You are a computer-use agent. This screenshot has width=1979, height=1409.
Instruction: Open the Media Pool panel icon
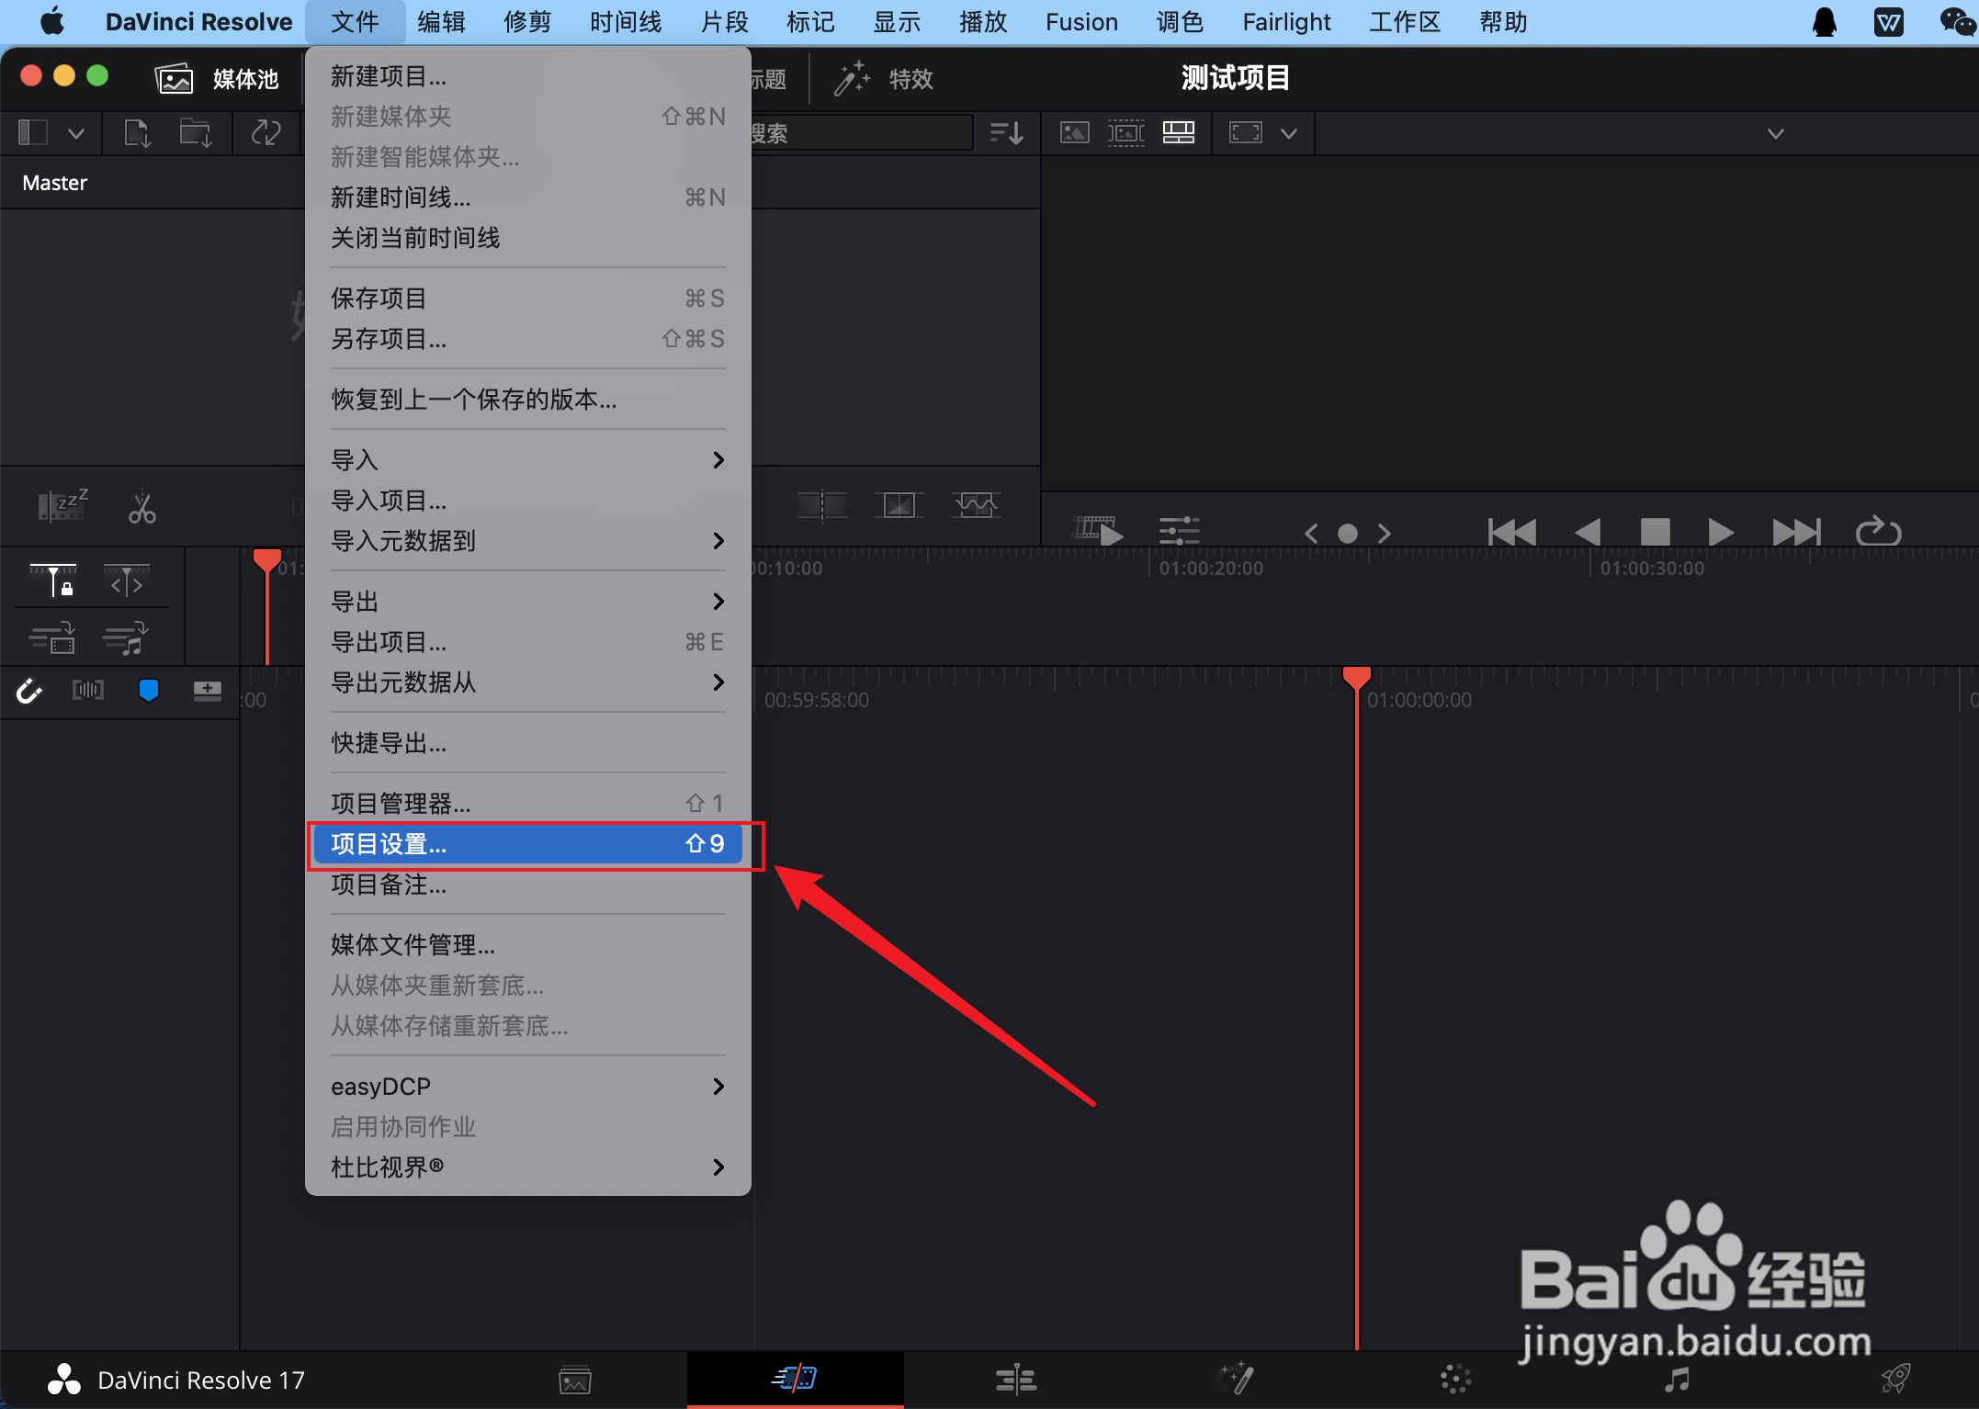click(x=174, y=79)
